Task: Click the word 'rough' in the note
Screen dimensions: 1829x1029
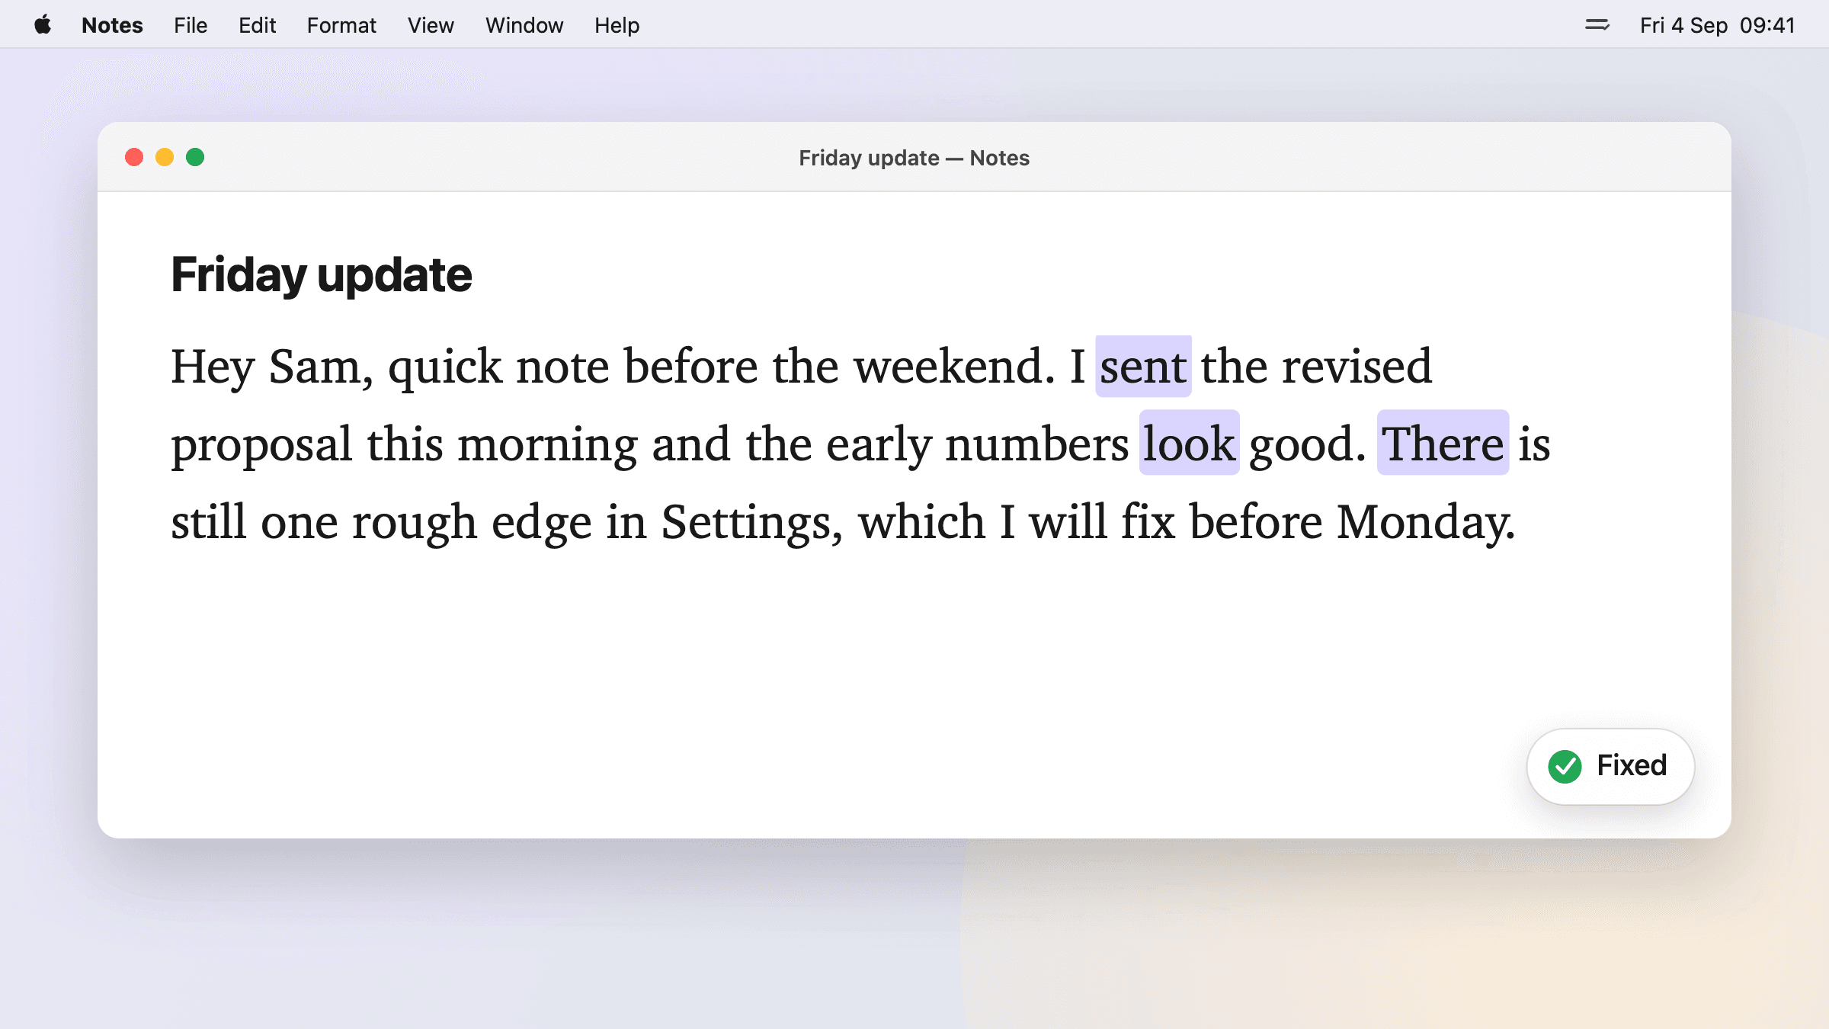Action: pyautogui.click(x=415, y=523)
